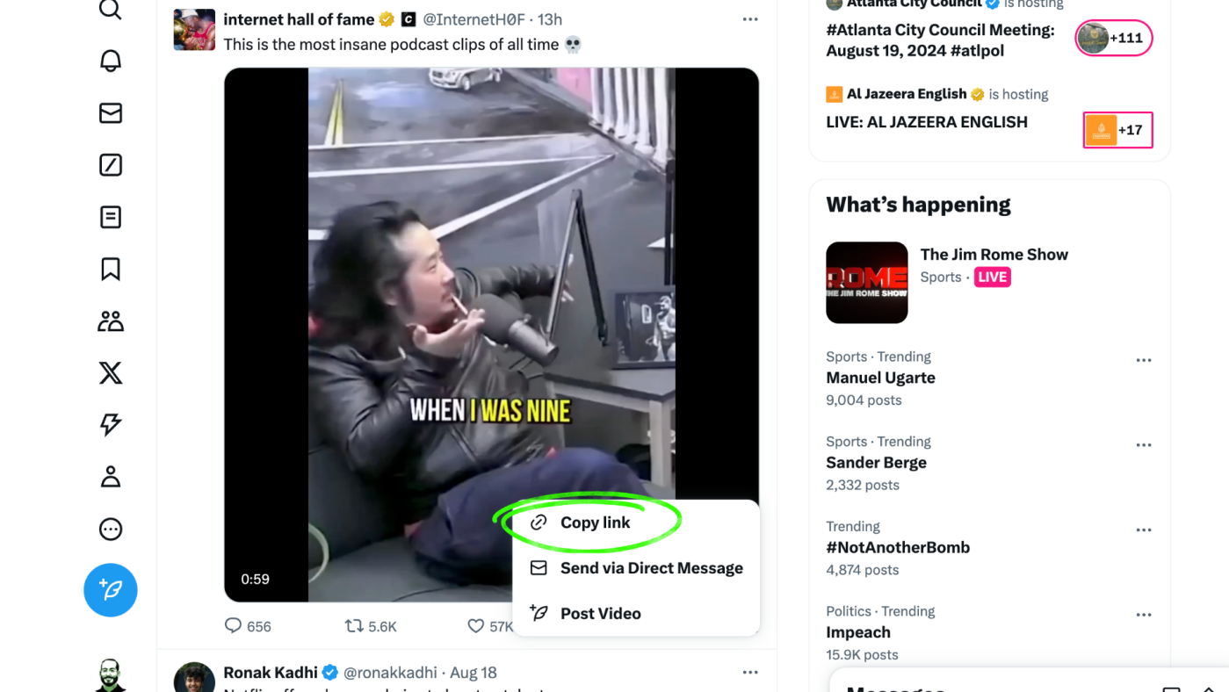
Task: Repost the internet hall of fame video
Action: pyautogui.click(x=354, y=626)
